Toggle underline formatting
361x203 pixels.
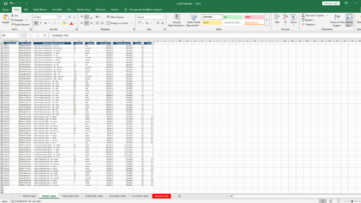46,23
